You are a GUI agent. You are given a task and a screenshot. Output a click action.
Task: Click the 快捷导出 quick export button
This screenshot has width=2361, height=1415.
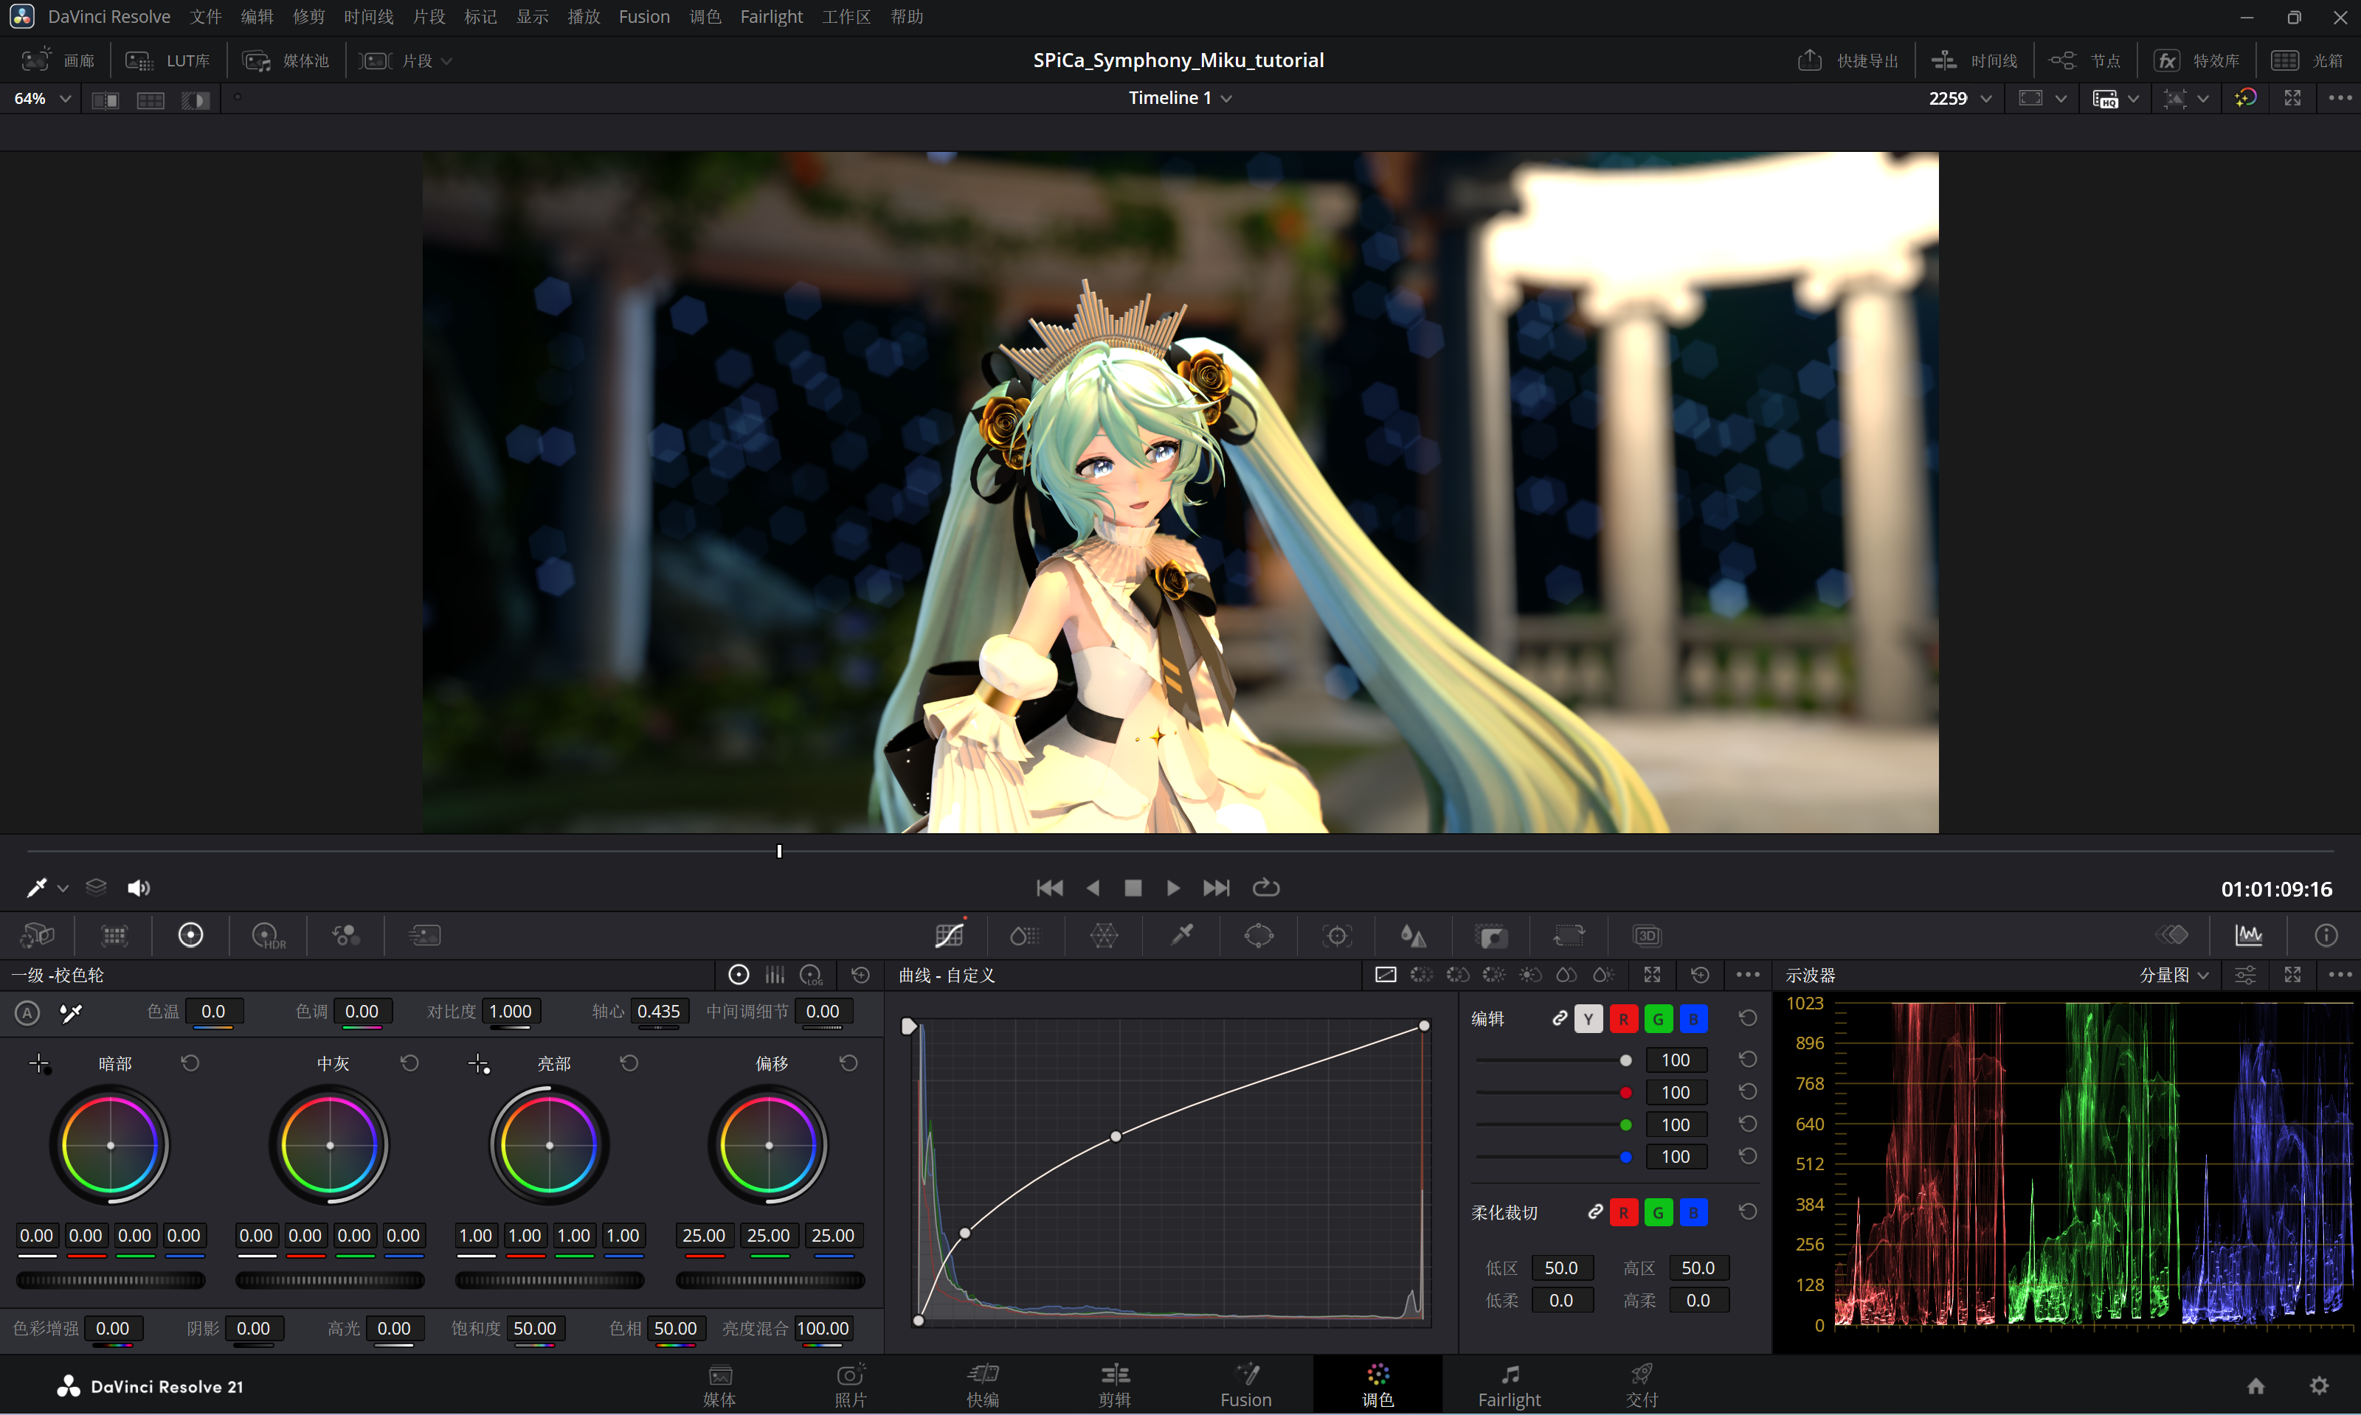click(1847, 60)
